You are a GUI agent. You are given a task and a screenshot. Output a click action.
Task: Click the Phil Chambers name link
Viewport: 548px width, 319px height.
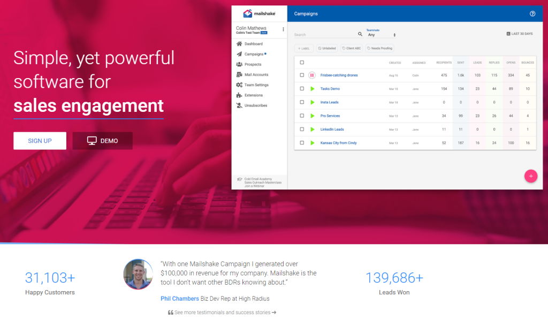point(180,299)
